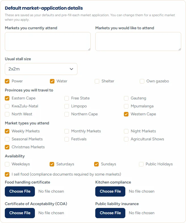Viewport: 186px width, 223px height.
Task: Check KwaZulu-Natal as a travel province
Action: coord(7,106)
